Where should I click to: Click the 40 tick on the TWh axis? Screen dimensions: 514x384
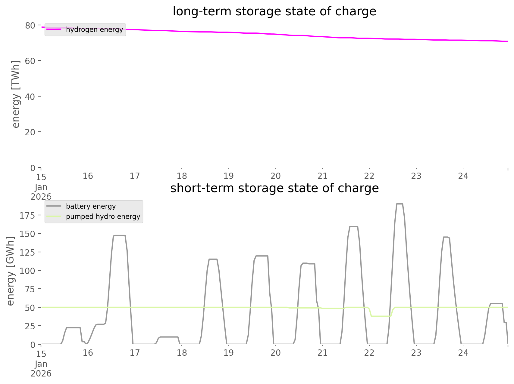(x=30, y=97)
